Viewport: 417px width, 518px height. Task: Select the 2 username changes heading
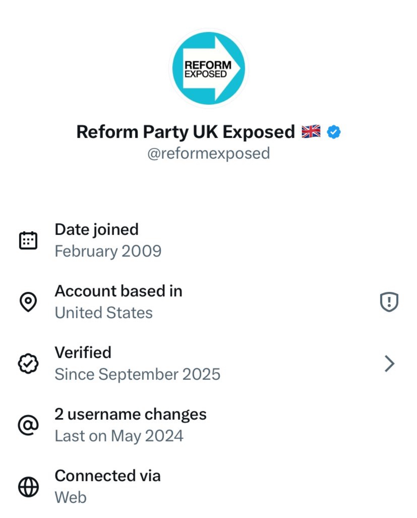pos(130,415)
